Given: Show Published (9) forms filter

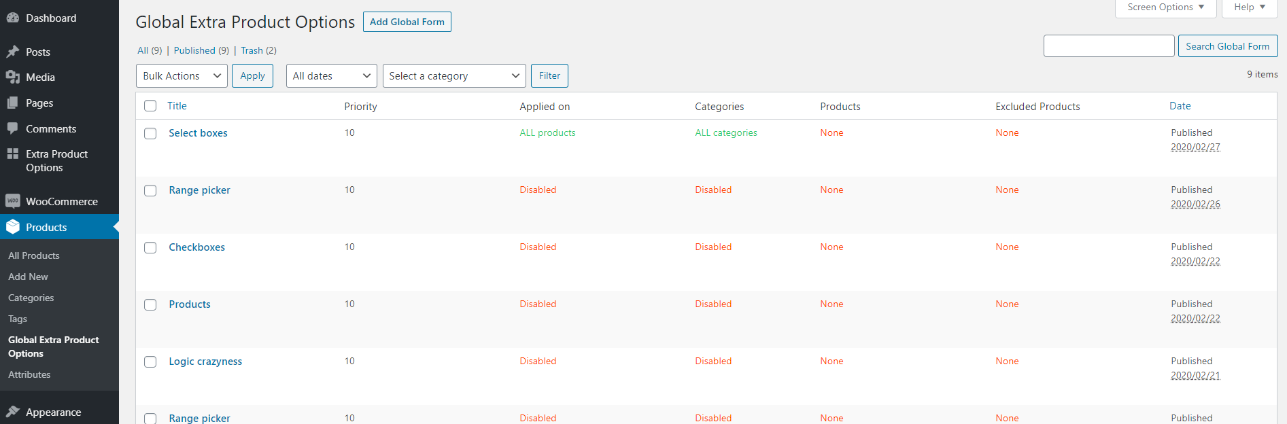Looking at the screenshot, I should pos(201,50).
